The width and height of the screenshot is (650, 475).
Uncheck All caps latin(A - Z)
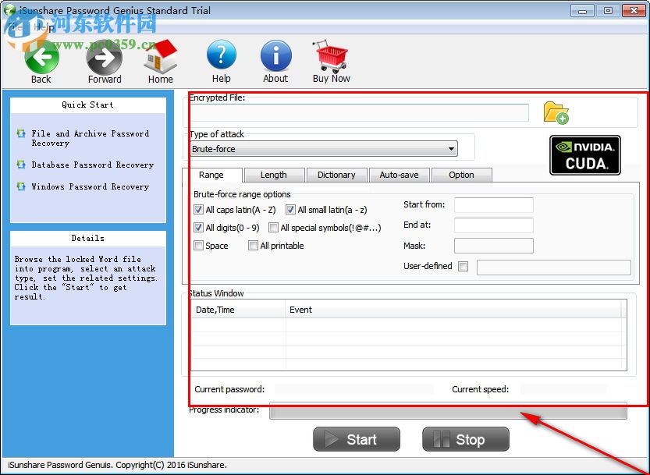(x=198, y=209)
